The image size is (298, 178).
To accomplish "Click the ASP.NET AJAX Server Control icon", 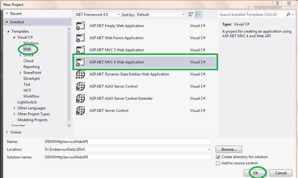I will (x=80, y=86).
